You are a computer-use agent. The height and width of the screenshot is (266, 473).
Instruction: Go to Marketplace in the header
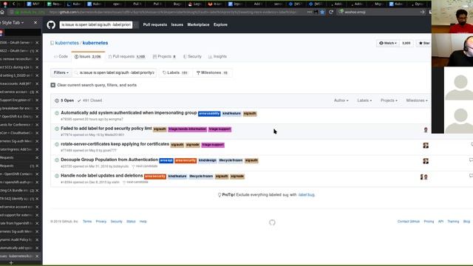(198, 24)
